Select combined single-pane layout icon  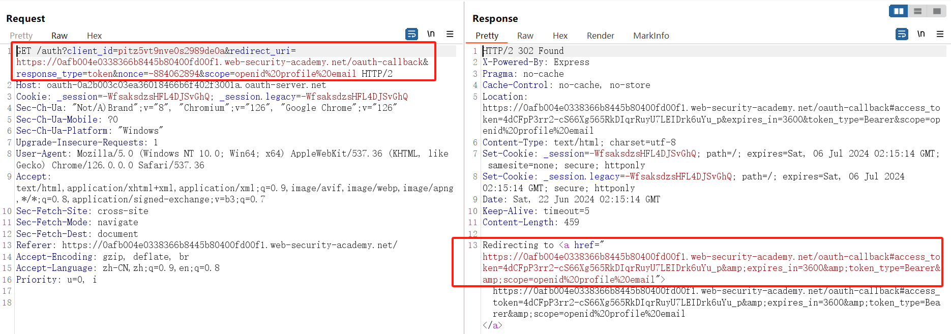tap(937, 11)
